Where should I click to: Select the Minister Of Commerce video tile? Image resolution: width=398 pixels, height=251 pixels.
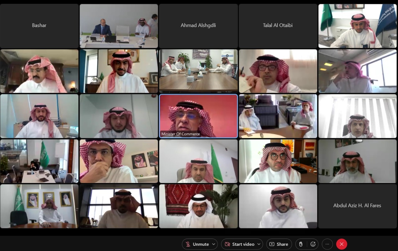coord(198,116)
